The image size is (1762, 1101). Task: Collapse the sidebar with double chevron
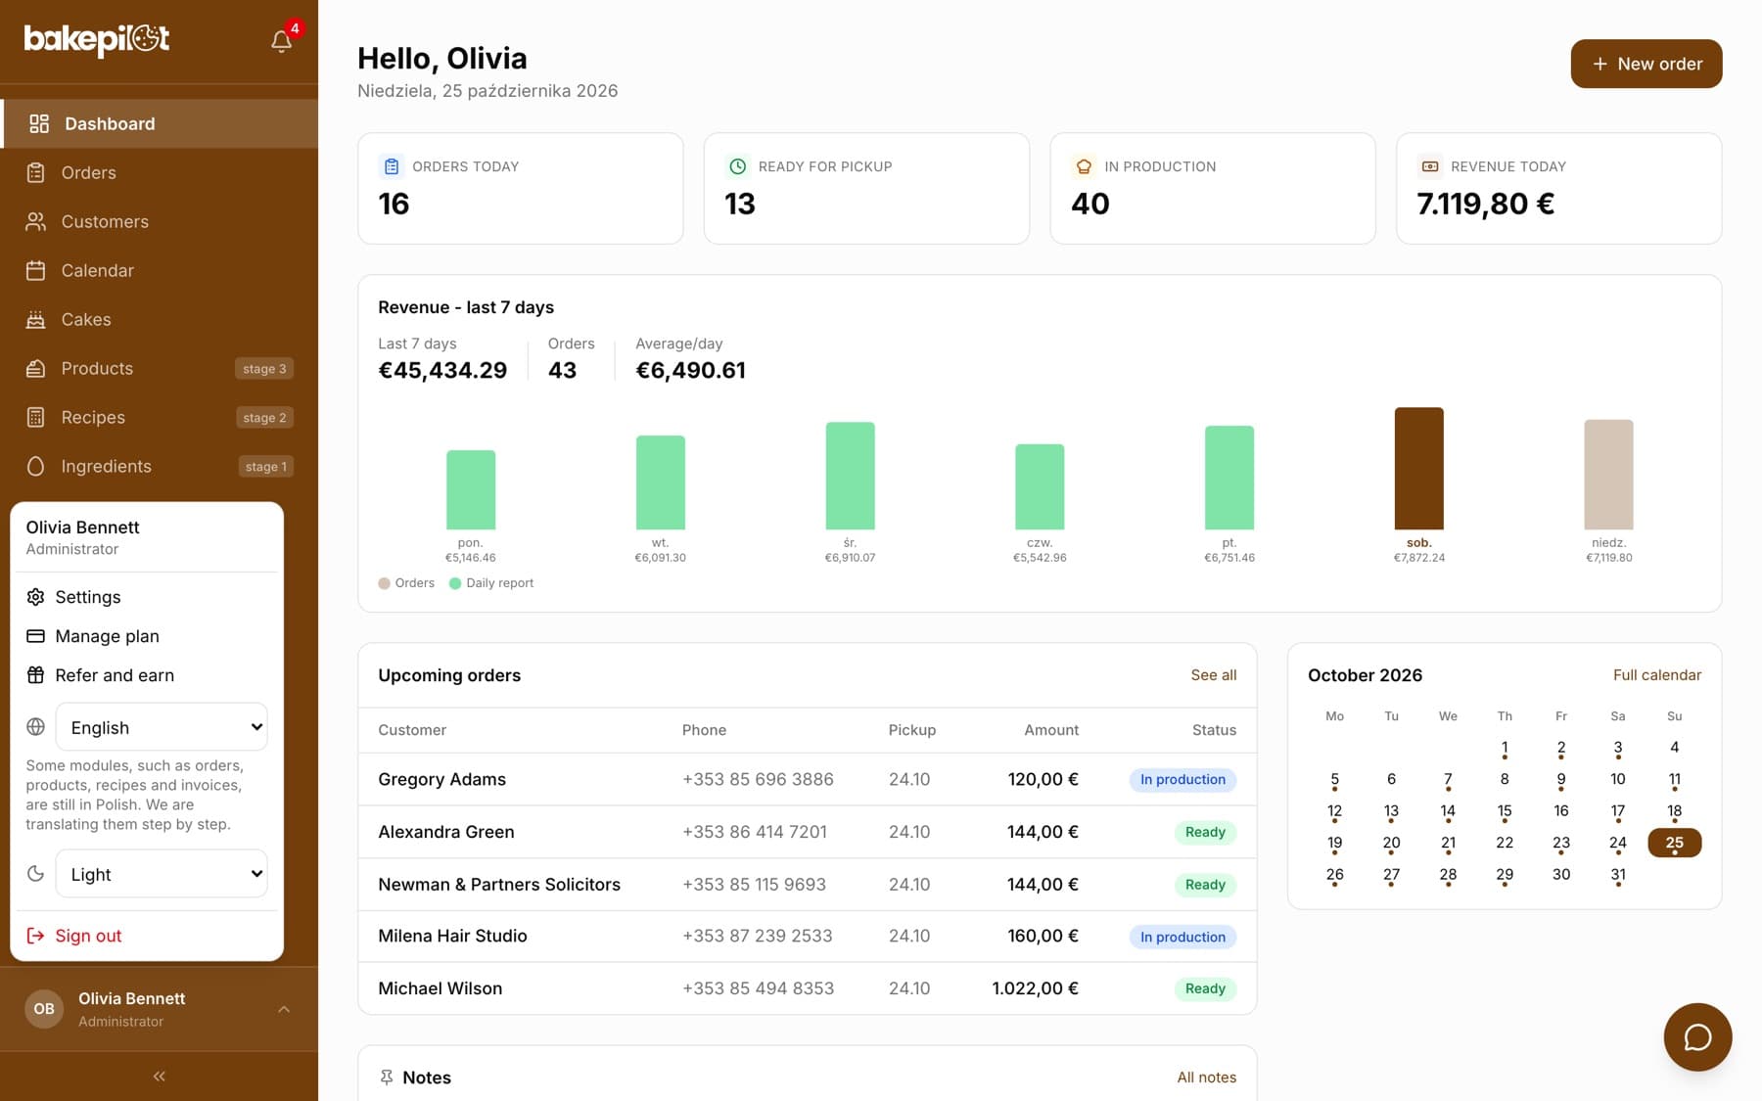pyautogui.click(x=159, y=1076)
